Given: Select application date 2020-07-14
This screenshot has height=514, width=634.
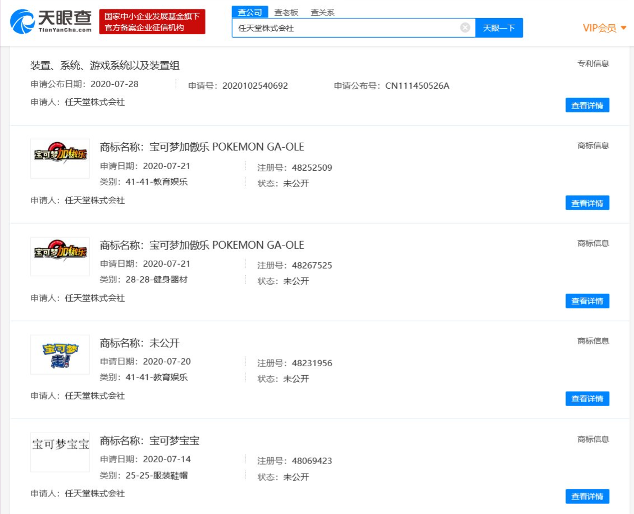Looking at the screenshot, I should pyautogui.click(x=167, y=460).
